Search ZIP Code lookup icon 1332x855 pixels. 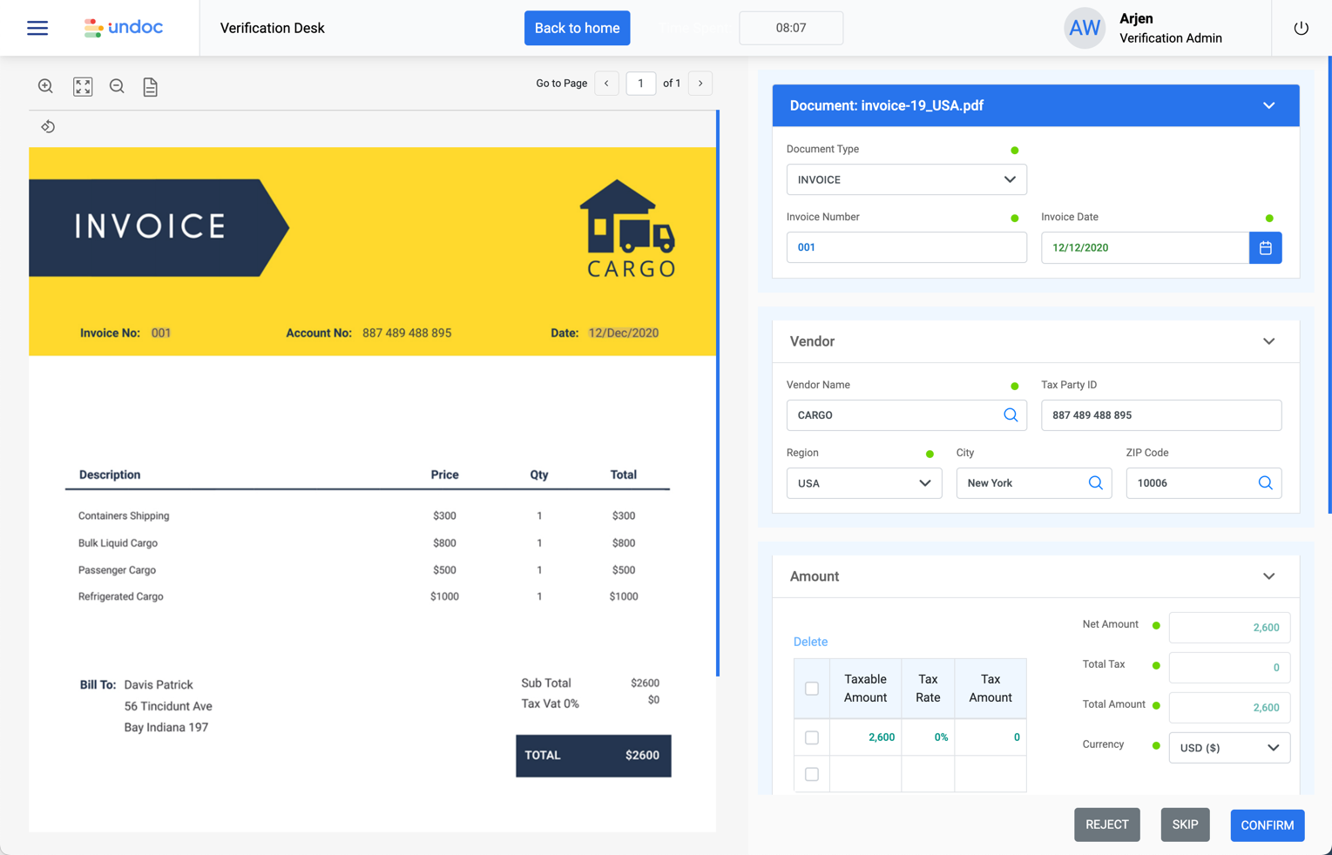pos(1265,483)
